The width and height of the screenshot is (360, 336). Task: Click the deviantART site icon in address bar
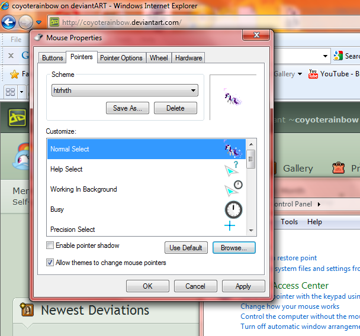tap(54, 22)
